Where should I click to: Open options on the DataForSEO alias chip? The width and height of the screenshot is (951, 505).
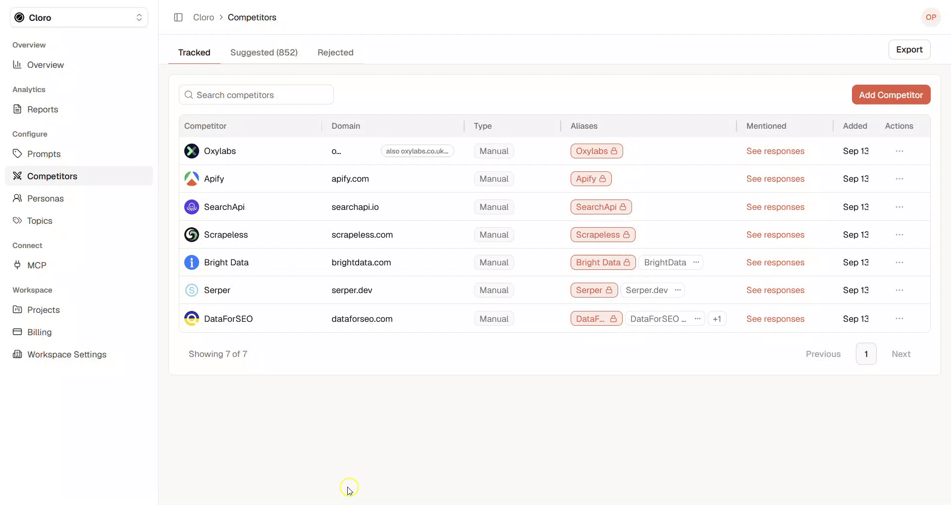point(697,319)
